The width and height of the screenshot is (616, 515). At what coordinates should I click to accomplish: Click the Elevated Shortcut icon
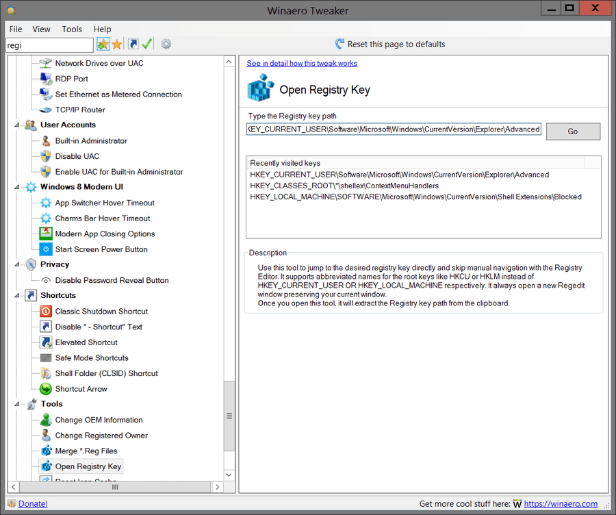(x=46, y=342)
